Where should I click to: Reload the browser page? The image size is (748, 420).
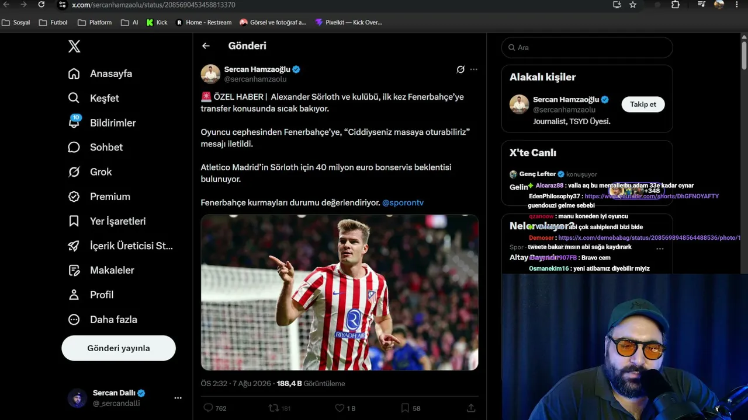coord(41,5)
